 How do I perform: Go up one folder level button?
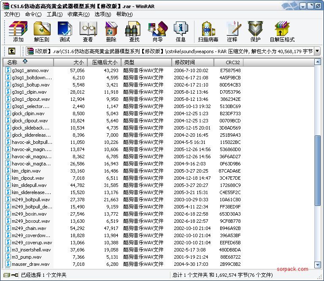[x=12, y=51]
